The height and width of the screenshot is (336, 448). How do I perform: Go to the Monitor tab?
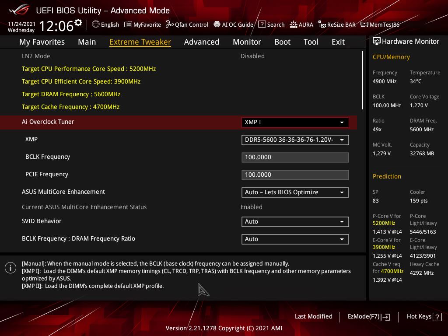click(x=247, y=42)
